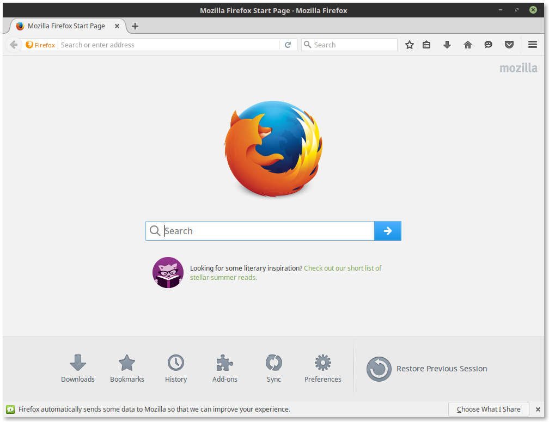Image resolution: width=549 pixels, height=422 pixels.
Task: Click Restore Previous Session
Action: click(x=427, y=369)
